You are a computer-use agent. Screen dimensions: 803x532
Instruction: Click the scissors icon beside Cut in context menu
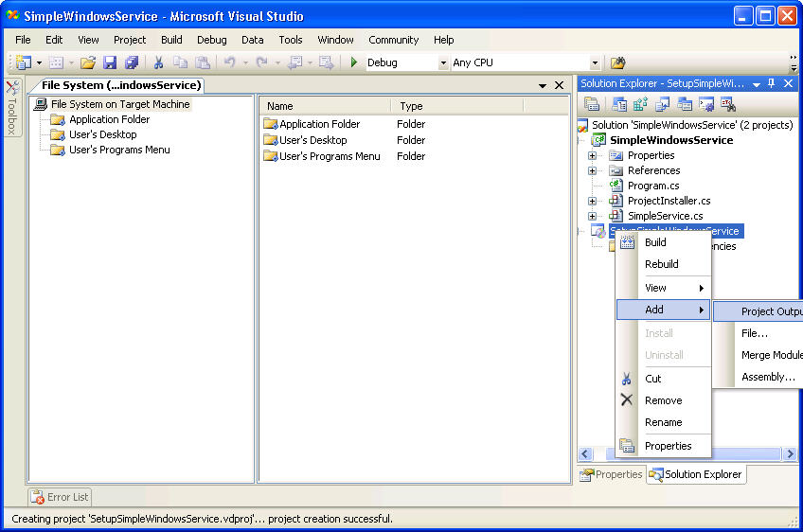(626, 379)
